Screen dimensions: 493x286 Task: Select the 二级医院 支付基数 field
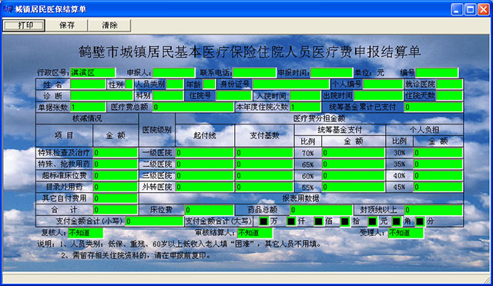coord(264,164)
